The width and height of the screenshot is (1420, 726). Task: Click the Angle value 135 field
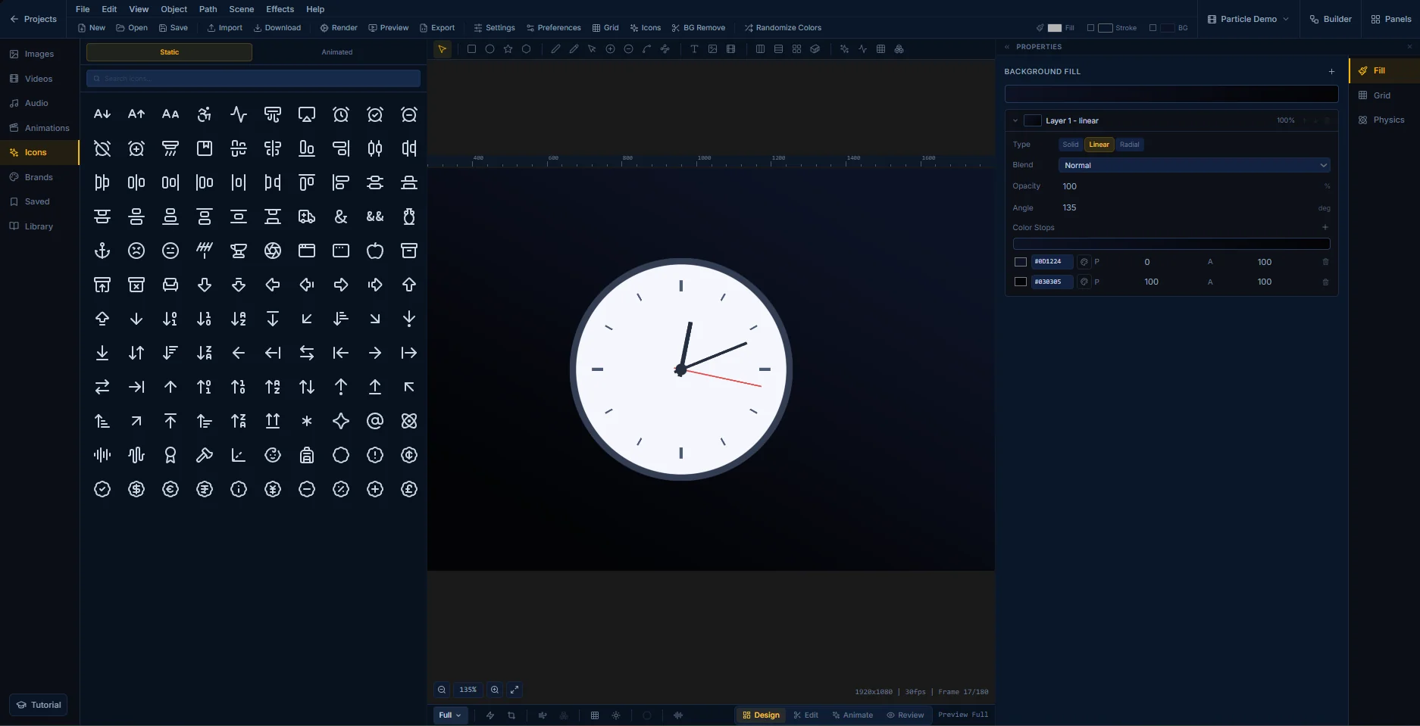pyautogui.click(x=1186, y=207)
